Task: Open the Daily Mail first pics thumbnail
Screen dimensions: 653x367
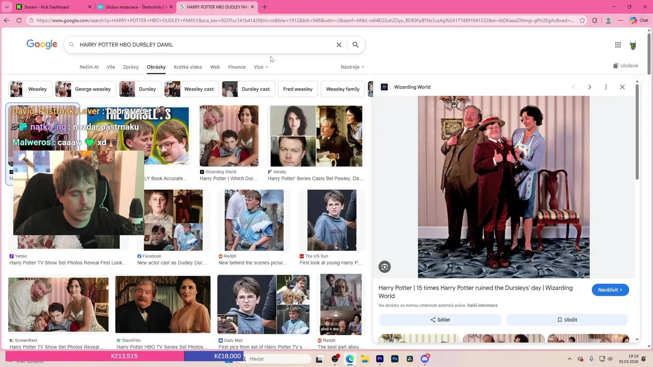Action: (263, 304)
